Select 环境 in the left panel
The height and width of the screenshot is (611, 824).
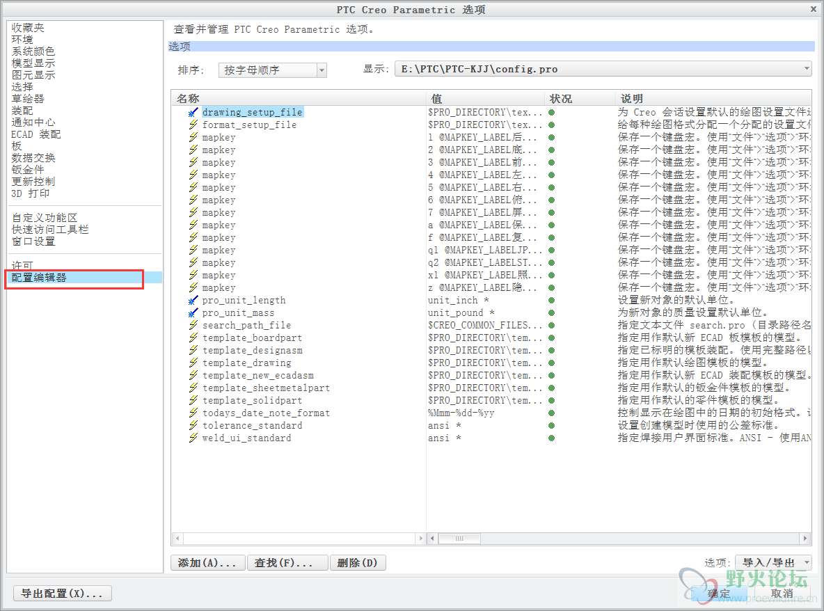tap(22, 40)
